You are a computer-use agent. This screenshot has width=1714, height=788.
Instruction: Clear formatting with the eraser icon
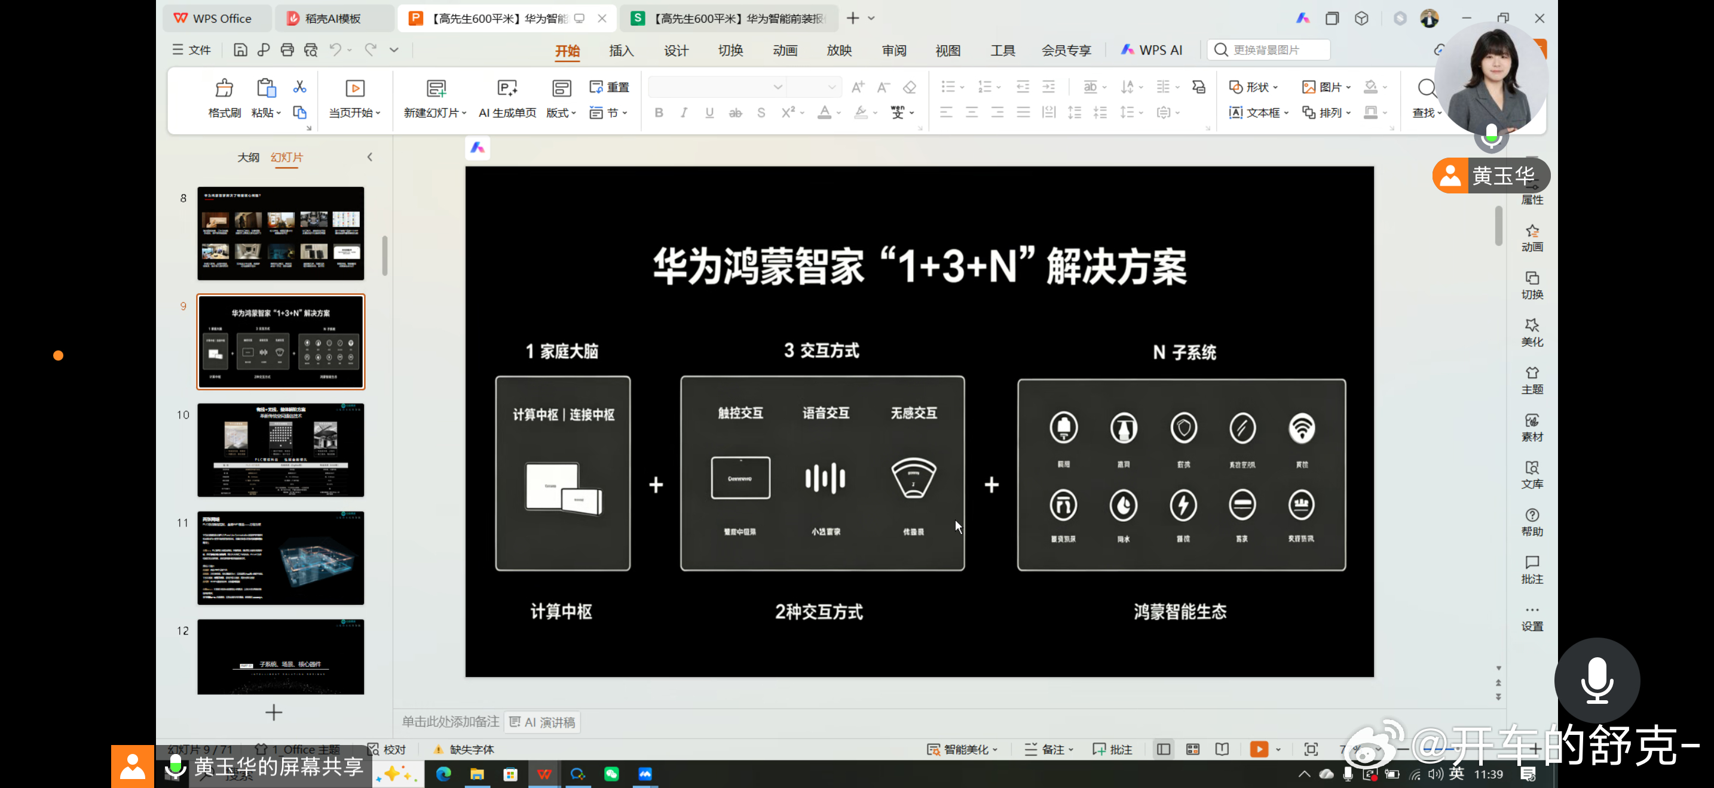[x=909, y=87]
